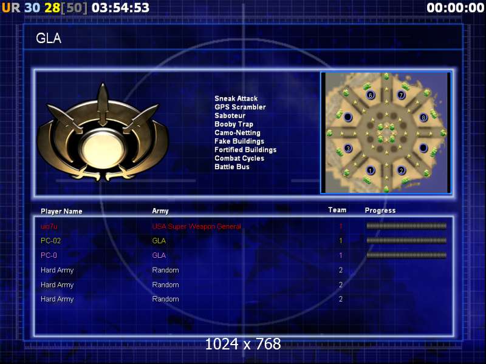Click the progress bar for PC-0
Screen dimensions: 486x364
click(406, 255)
